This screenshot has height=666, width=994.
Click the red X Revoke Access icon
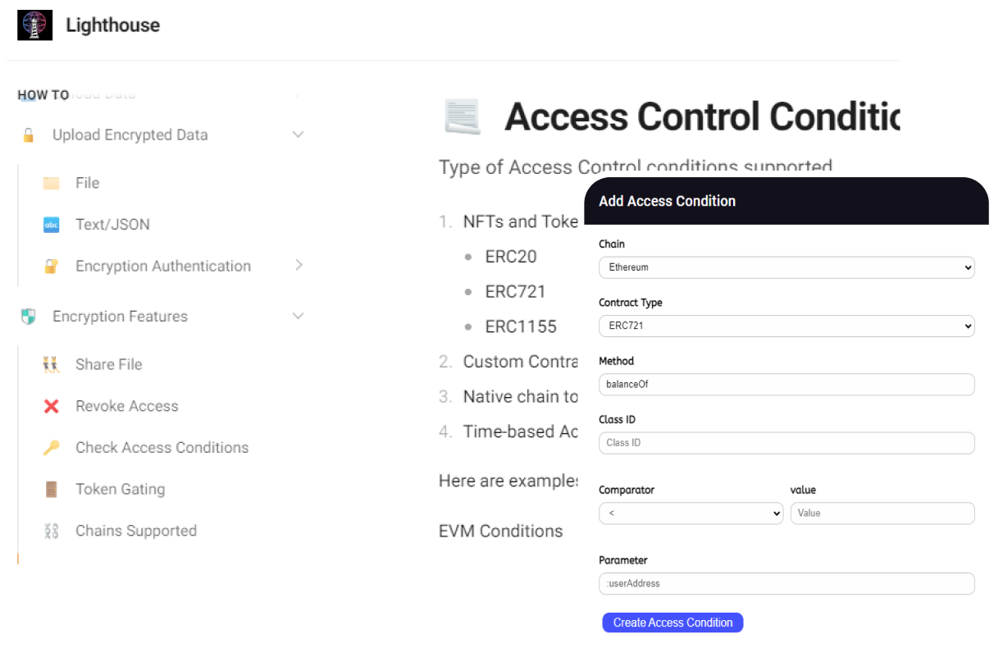(52, 406)
